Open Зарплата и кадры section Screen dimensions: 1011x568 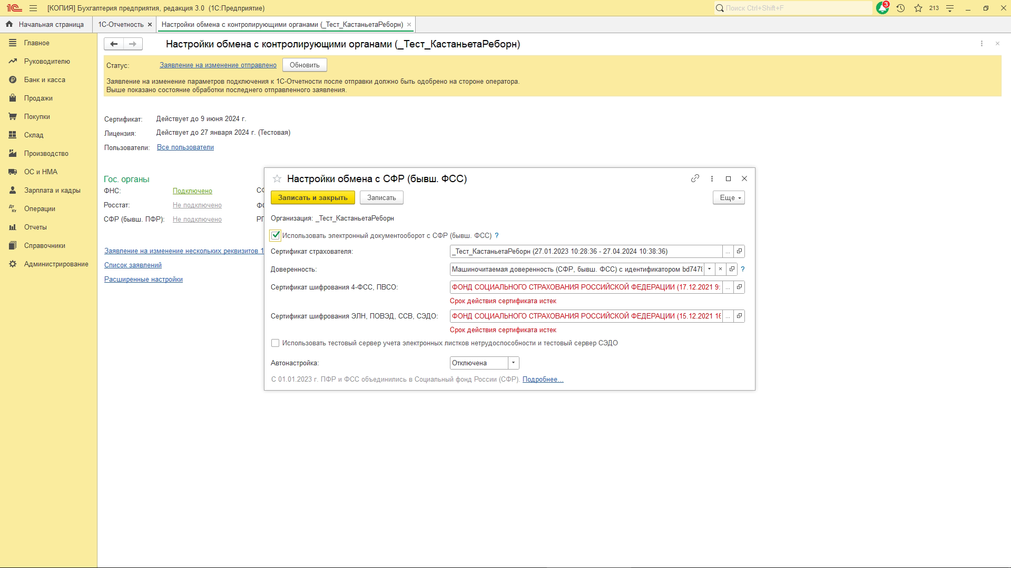[x=52, y=191]
